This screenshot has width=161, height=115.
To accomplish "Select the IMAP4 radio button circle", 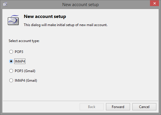I will [x=11, y=61].
